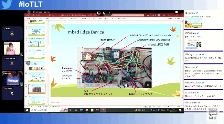Open the @n0bisuke tweet
This screenshot has width=224, height=124.
203,106
